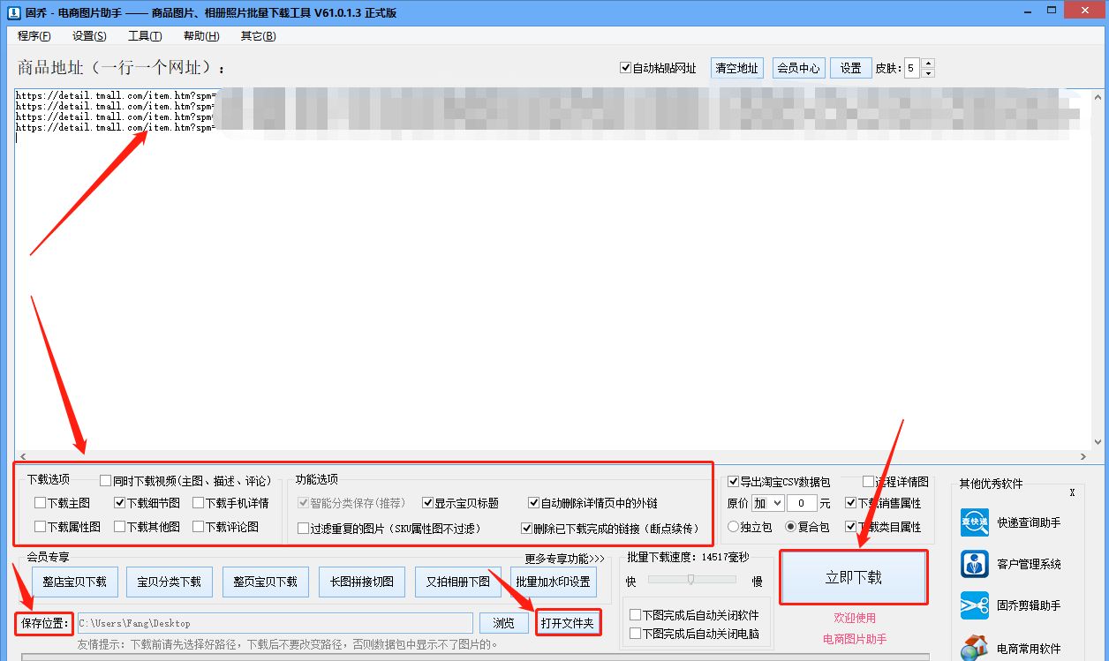Open 批量加水印设置
Screen dimensions: 1109x661
click(553, 582)
